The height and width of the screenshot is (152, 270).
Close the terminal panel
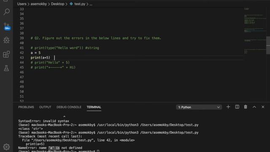263,107
